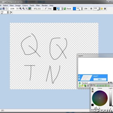Click the merge layer icon in Layers panel

pyautogui.click(x=88, y=86)
